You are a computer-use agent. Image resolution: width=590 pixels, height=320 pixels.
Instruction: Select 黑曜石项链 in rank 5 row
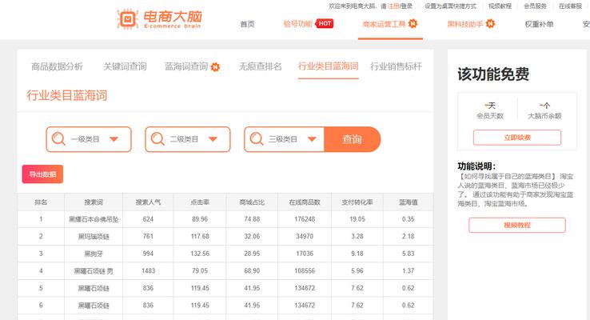coord(94,288)
